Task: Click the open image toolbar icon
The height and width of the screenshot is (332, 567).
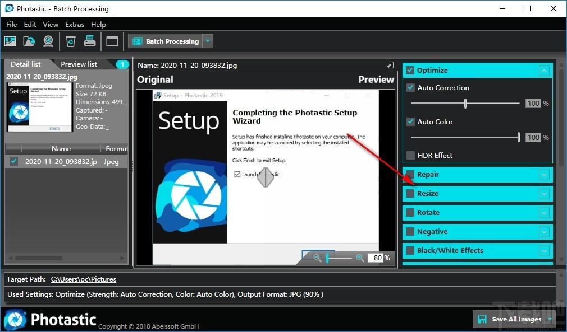Action: (10, 41)
